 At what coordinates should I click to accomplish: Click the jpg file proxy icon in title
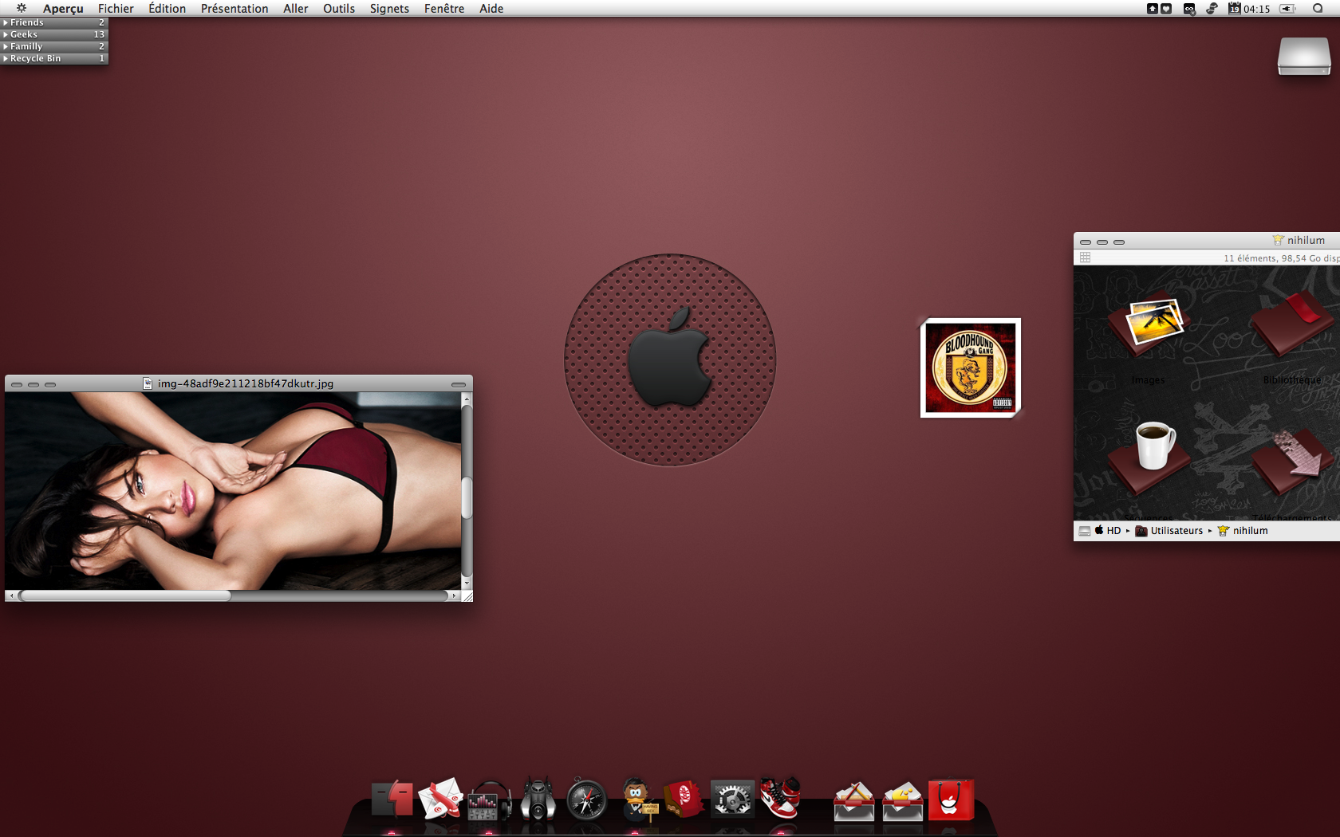(148, 383)
